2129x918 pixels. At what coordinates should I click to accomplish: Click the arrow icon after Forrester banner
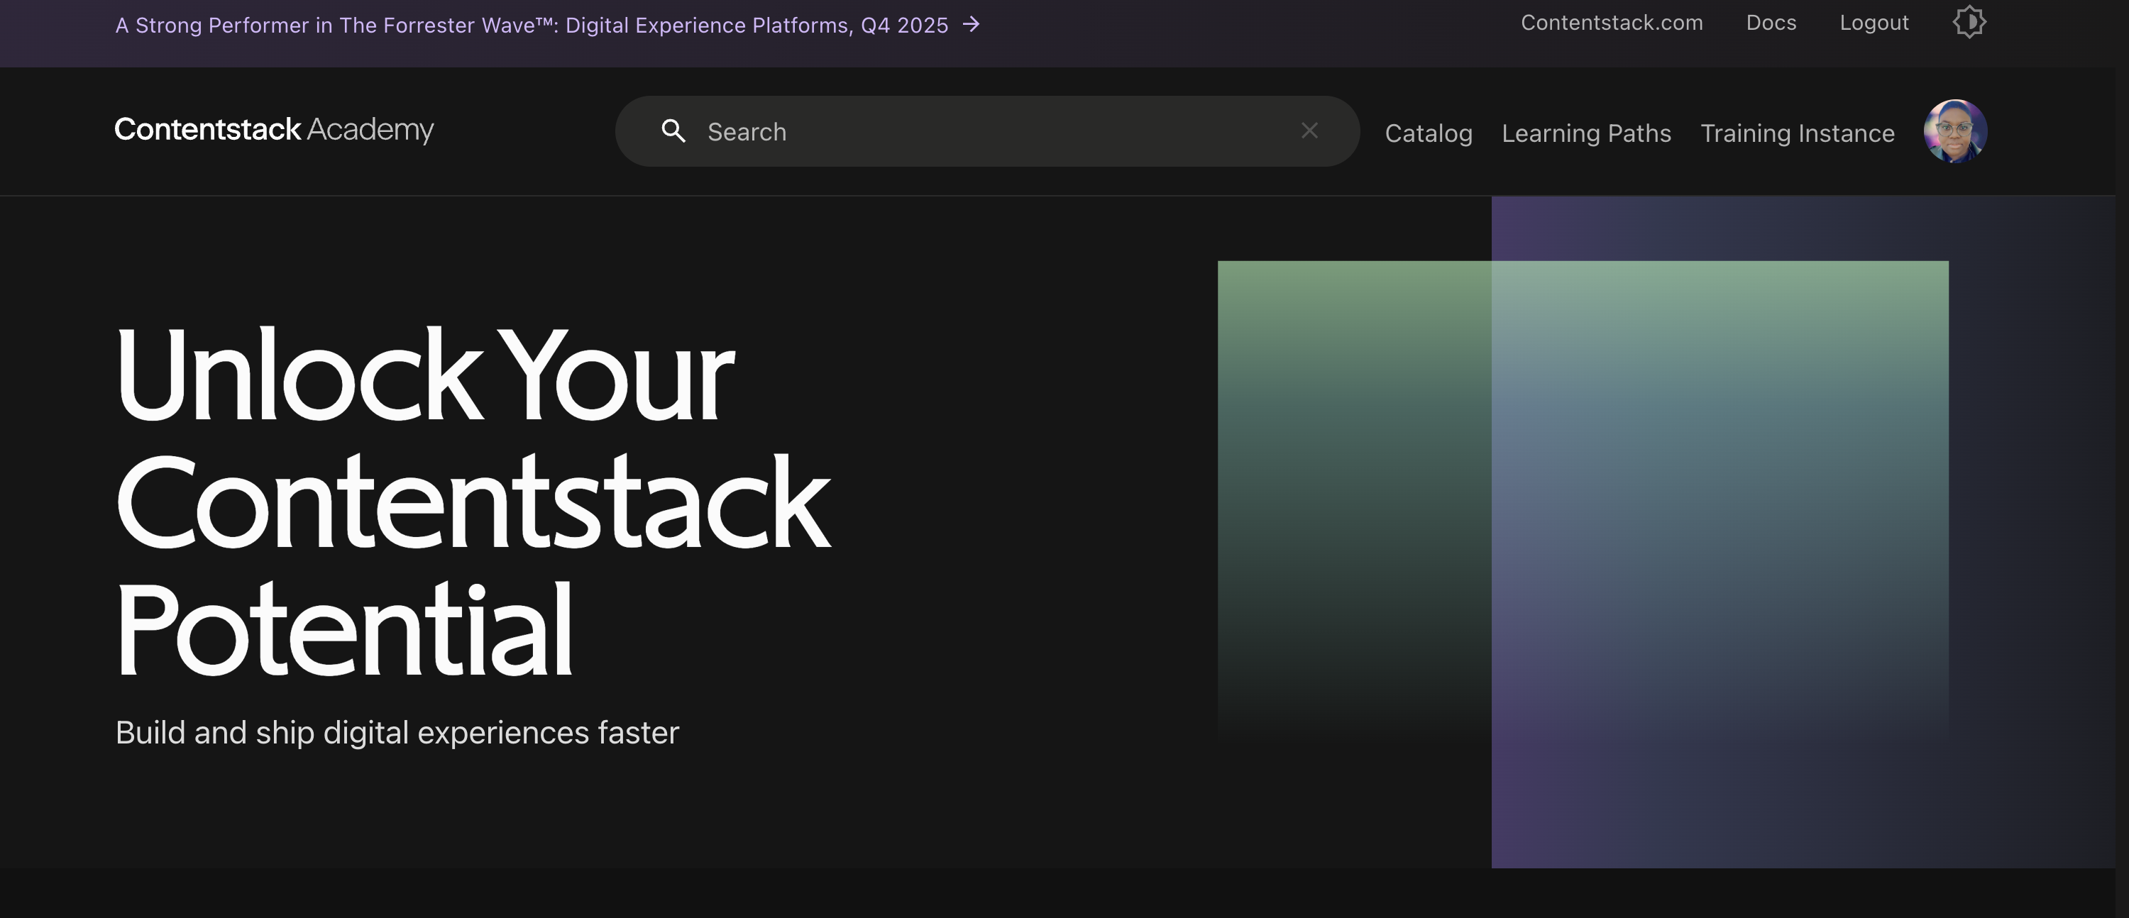click(x=972, y=25)
